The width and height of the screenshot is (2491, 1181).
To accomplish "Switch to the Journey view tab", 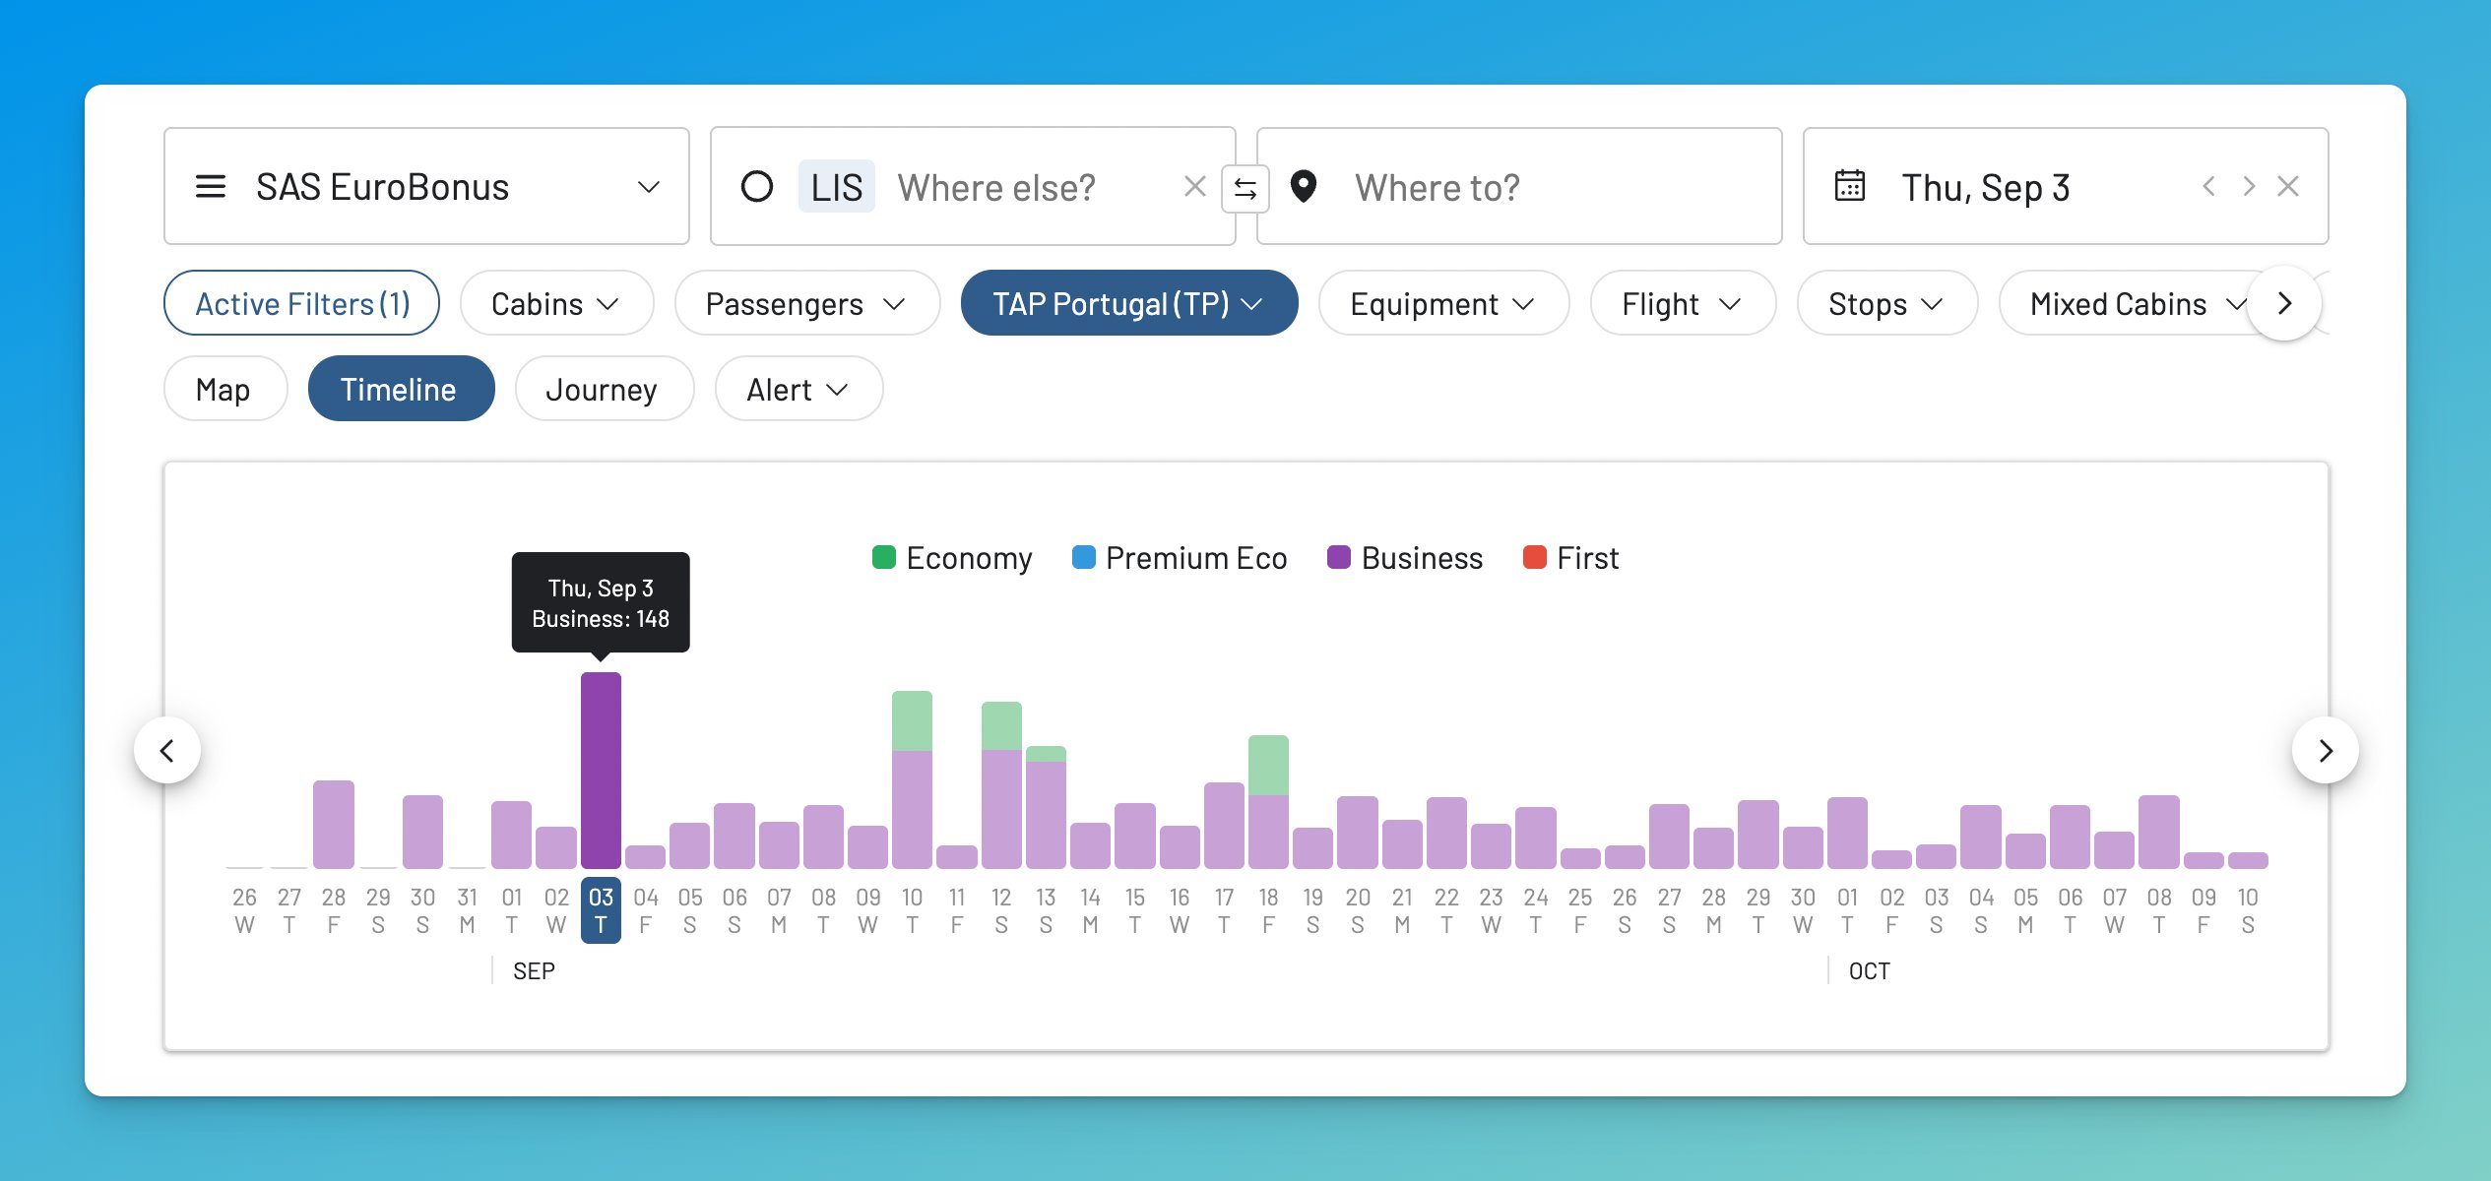I will click(x=602, y=390).
